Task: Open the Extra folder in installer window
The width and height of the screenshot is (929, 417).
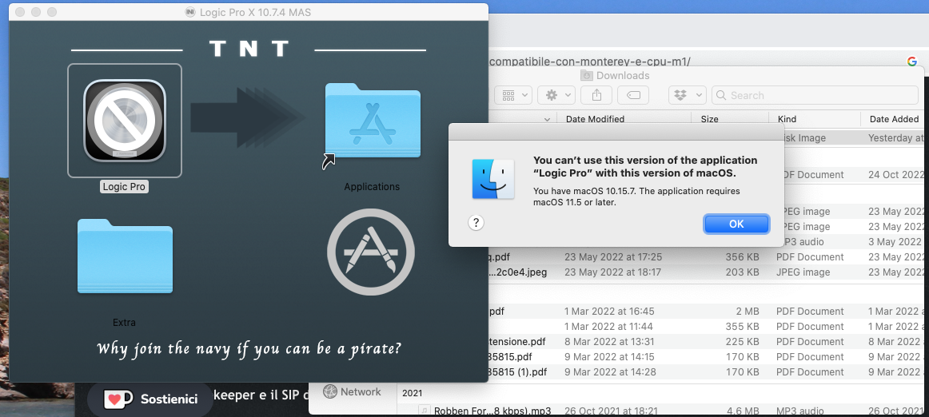Action: point(125,256)
